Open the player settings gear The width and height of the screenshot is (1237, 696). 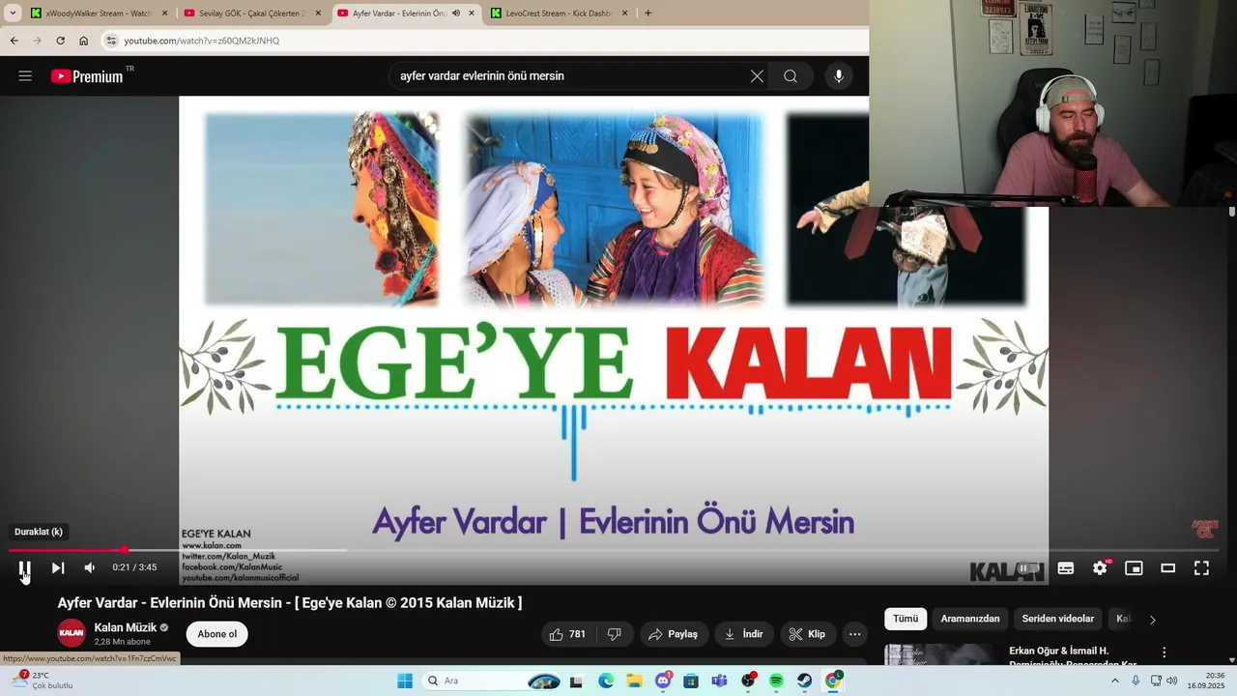coord(1100,568)
